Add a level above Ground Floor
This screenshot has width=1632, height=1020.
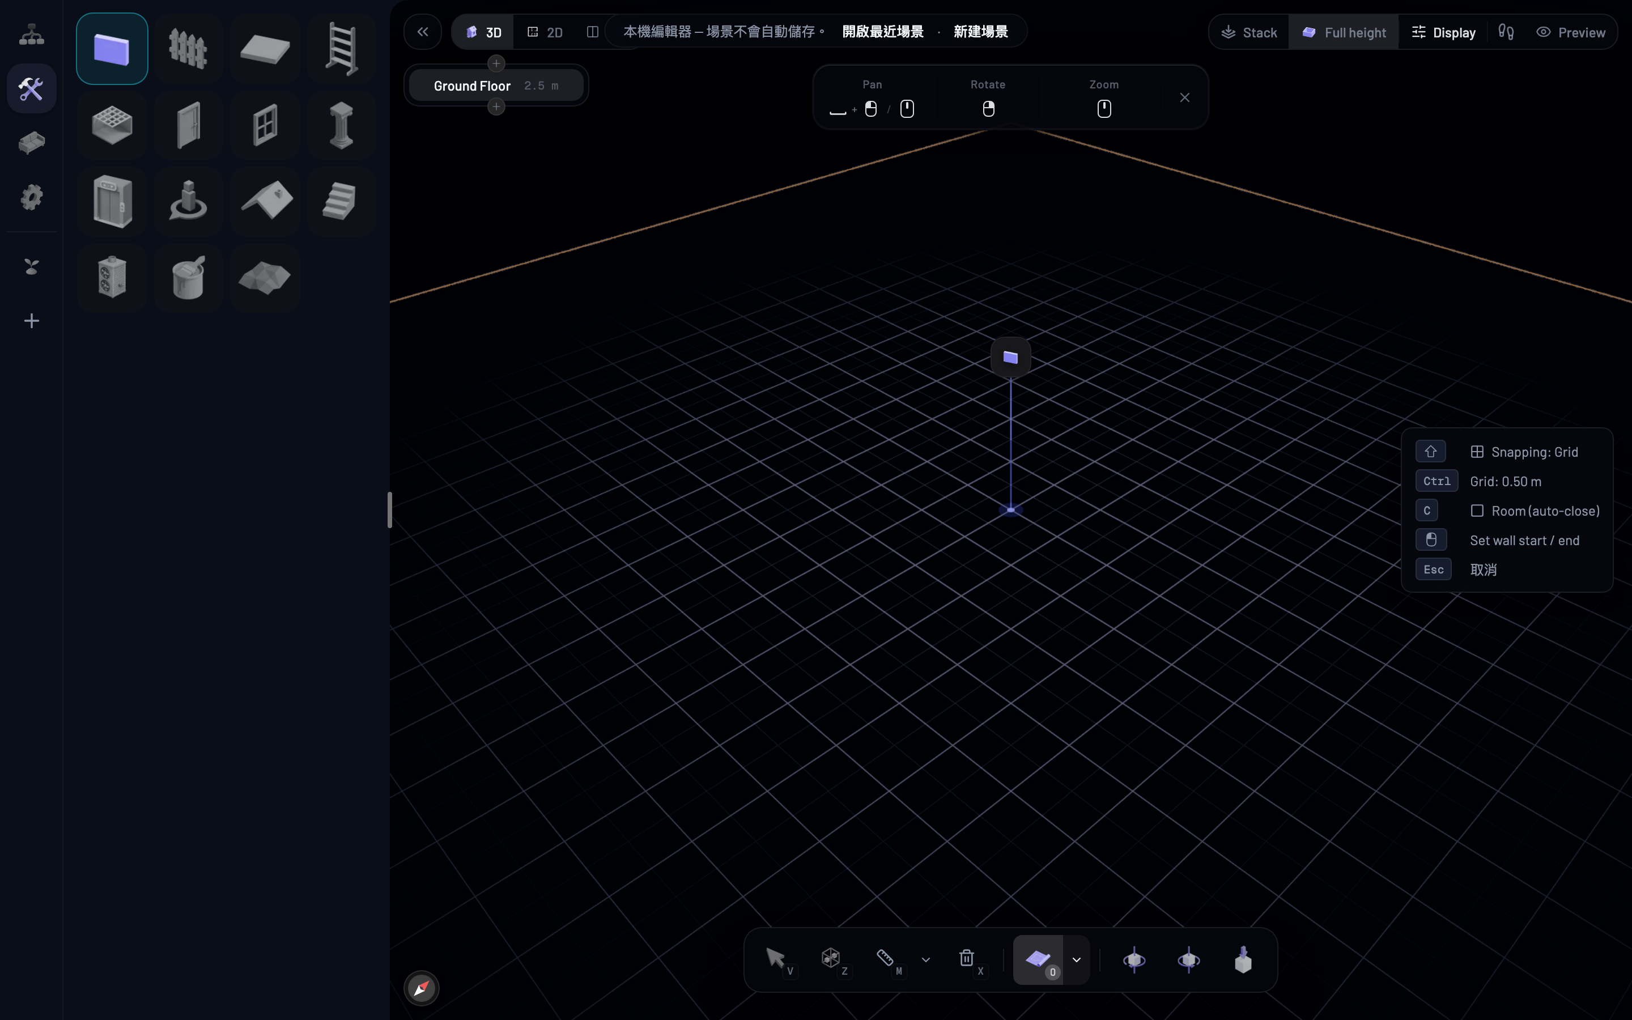[x=496, y=63]
